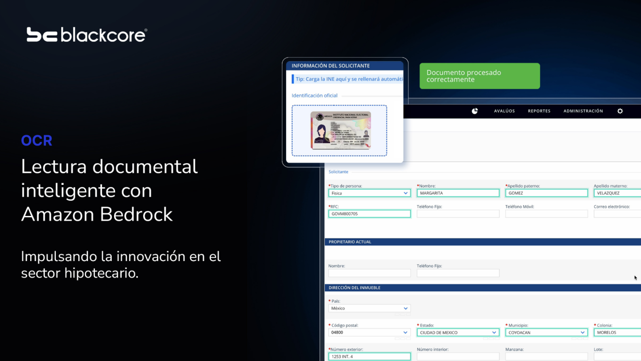Click the Número exterior field

point(370,357)
